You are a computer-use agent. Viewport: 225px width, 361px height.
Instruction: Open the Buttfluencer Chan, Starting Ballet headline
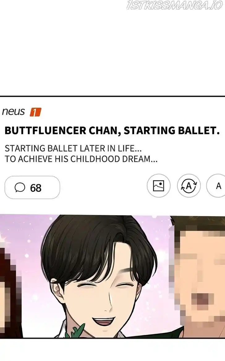coord(112,130)
